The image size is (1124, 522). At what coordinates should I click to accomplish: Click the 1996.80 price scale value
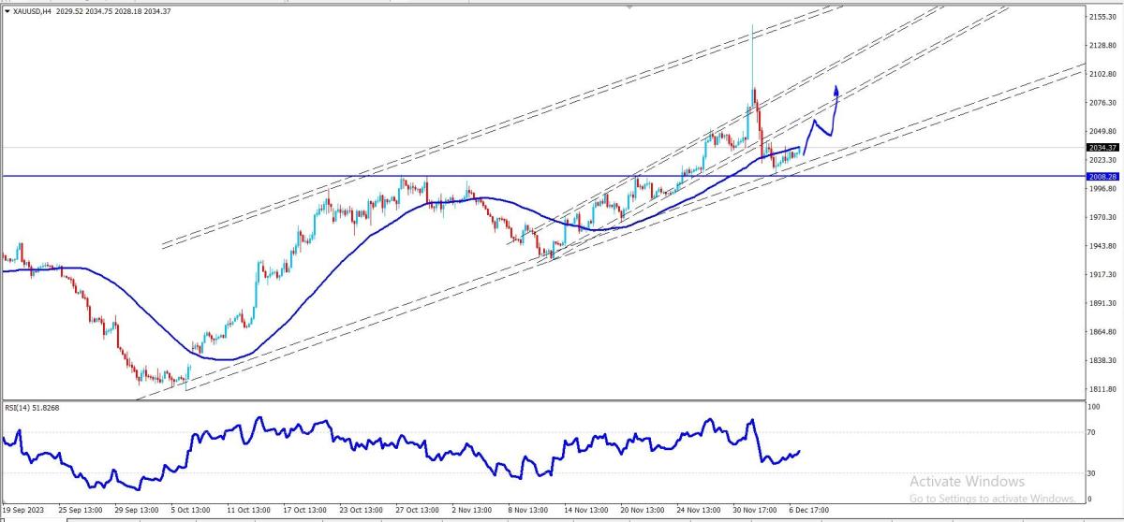[x=1102, y=188]
